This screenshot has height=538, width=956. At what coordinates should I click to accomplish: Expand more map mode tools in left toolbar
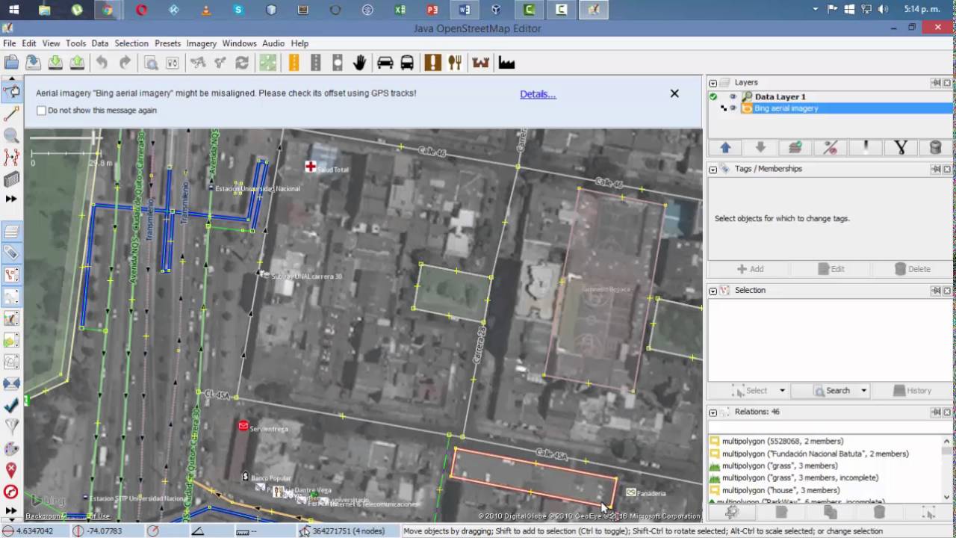coord(11,199)
